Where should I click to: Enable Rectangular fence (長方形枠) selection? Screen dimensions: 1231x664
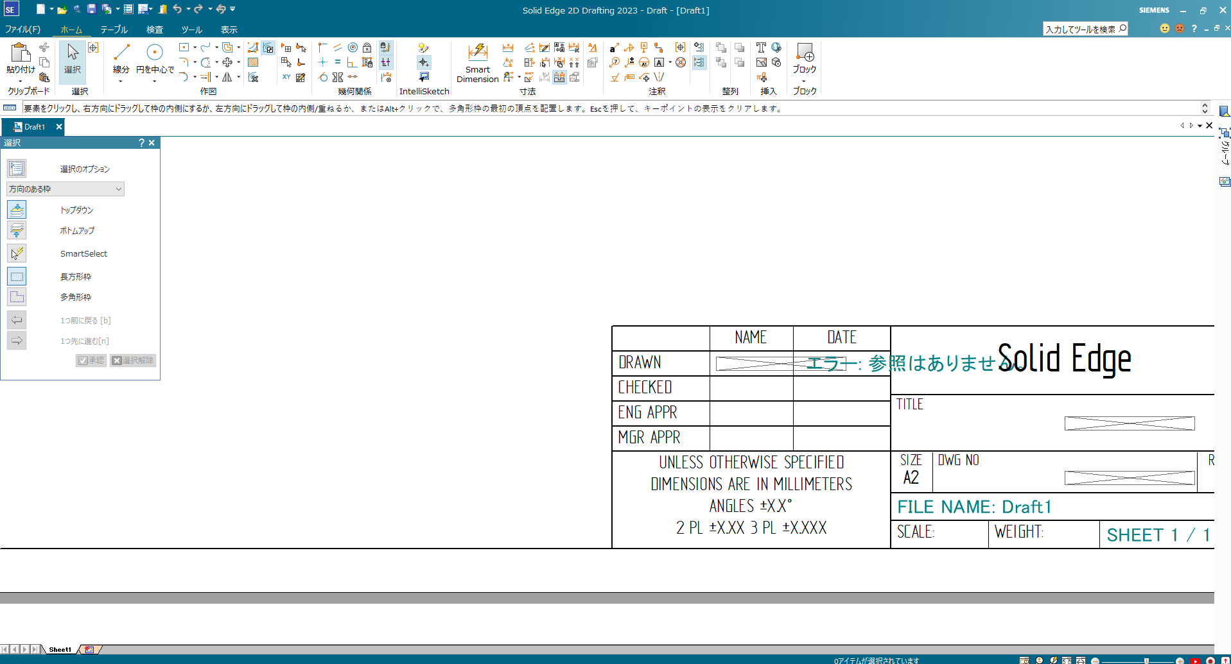[x=17, y=277]
